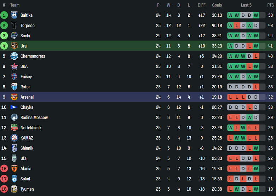Screen dimensions: 276x196
Task: Click the KAMAZ club crest icon
Action: click(x=14, y=138)
